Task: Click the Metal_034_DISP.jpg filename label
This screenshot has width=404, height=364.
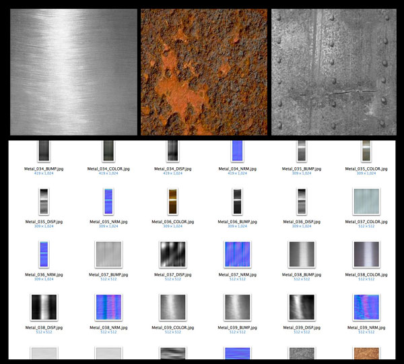Action: click(x=171, y=169)
